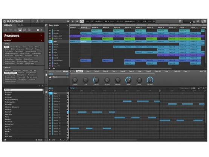Switch to the SOUND tab

point(65,71)
